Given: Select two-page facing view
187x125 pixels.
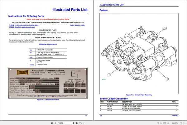Looking at the screenshot, I should click(165, 123).
